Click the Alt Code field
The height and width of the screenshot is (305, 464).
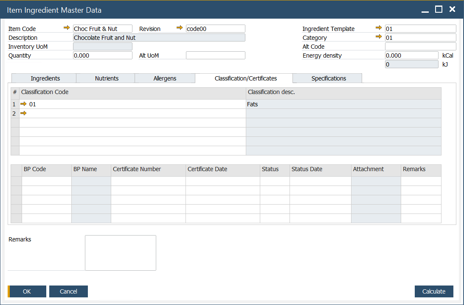point(420,46)
